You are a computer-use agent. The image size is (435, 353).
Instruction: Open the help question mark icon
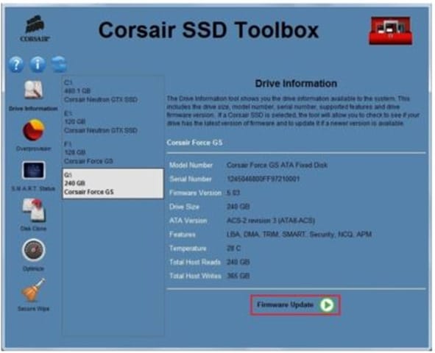click(16, 64)
